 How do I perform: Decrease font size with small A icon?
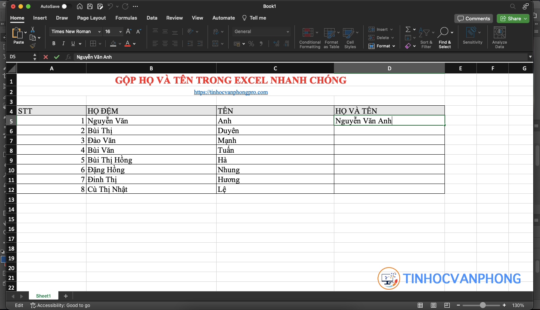click(138, 32)
